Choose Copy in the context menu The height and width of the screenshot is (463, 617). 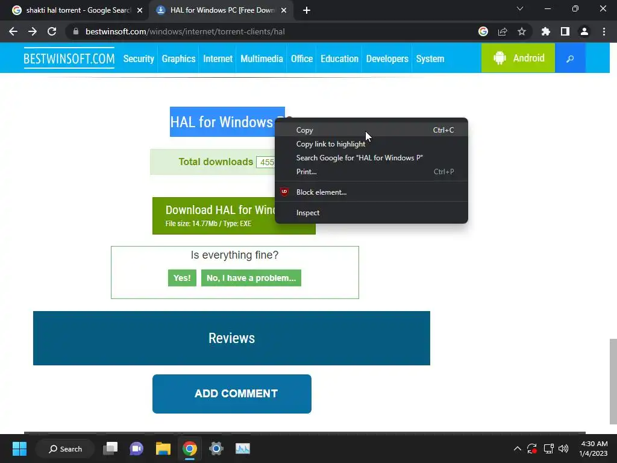(x=371, y=130)
